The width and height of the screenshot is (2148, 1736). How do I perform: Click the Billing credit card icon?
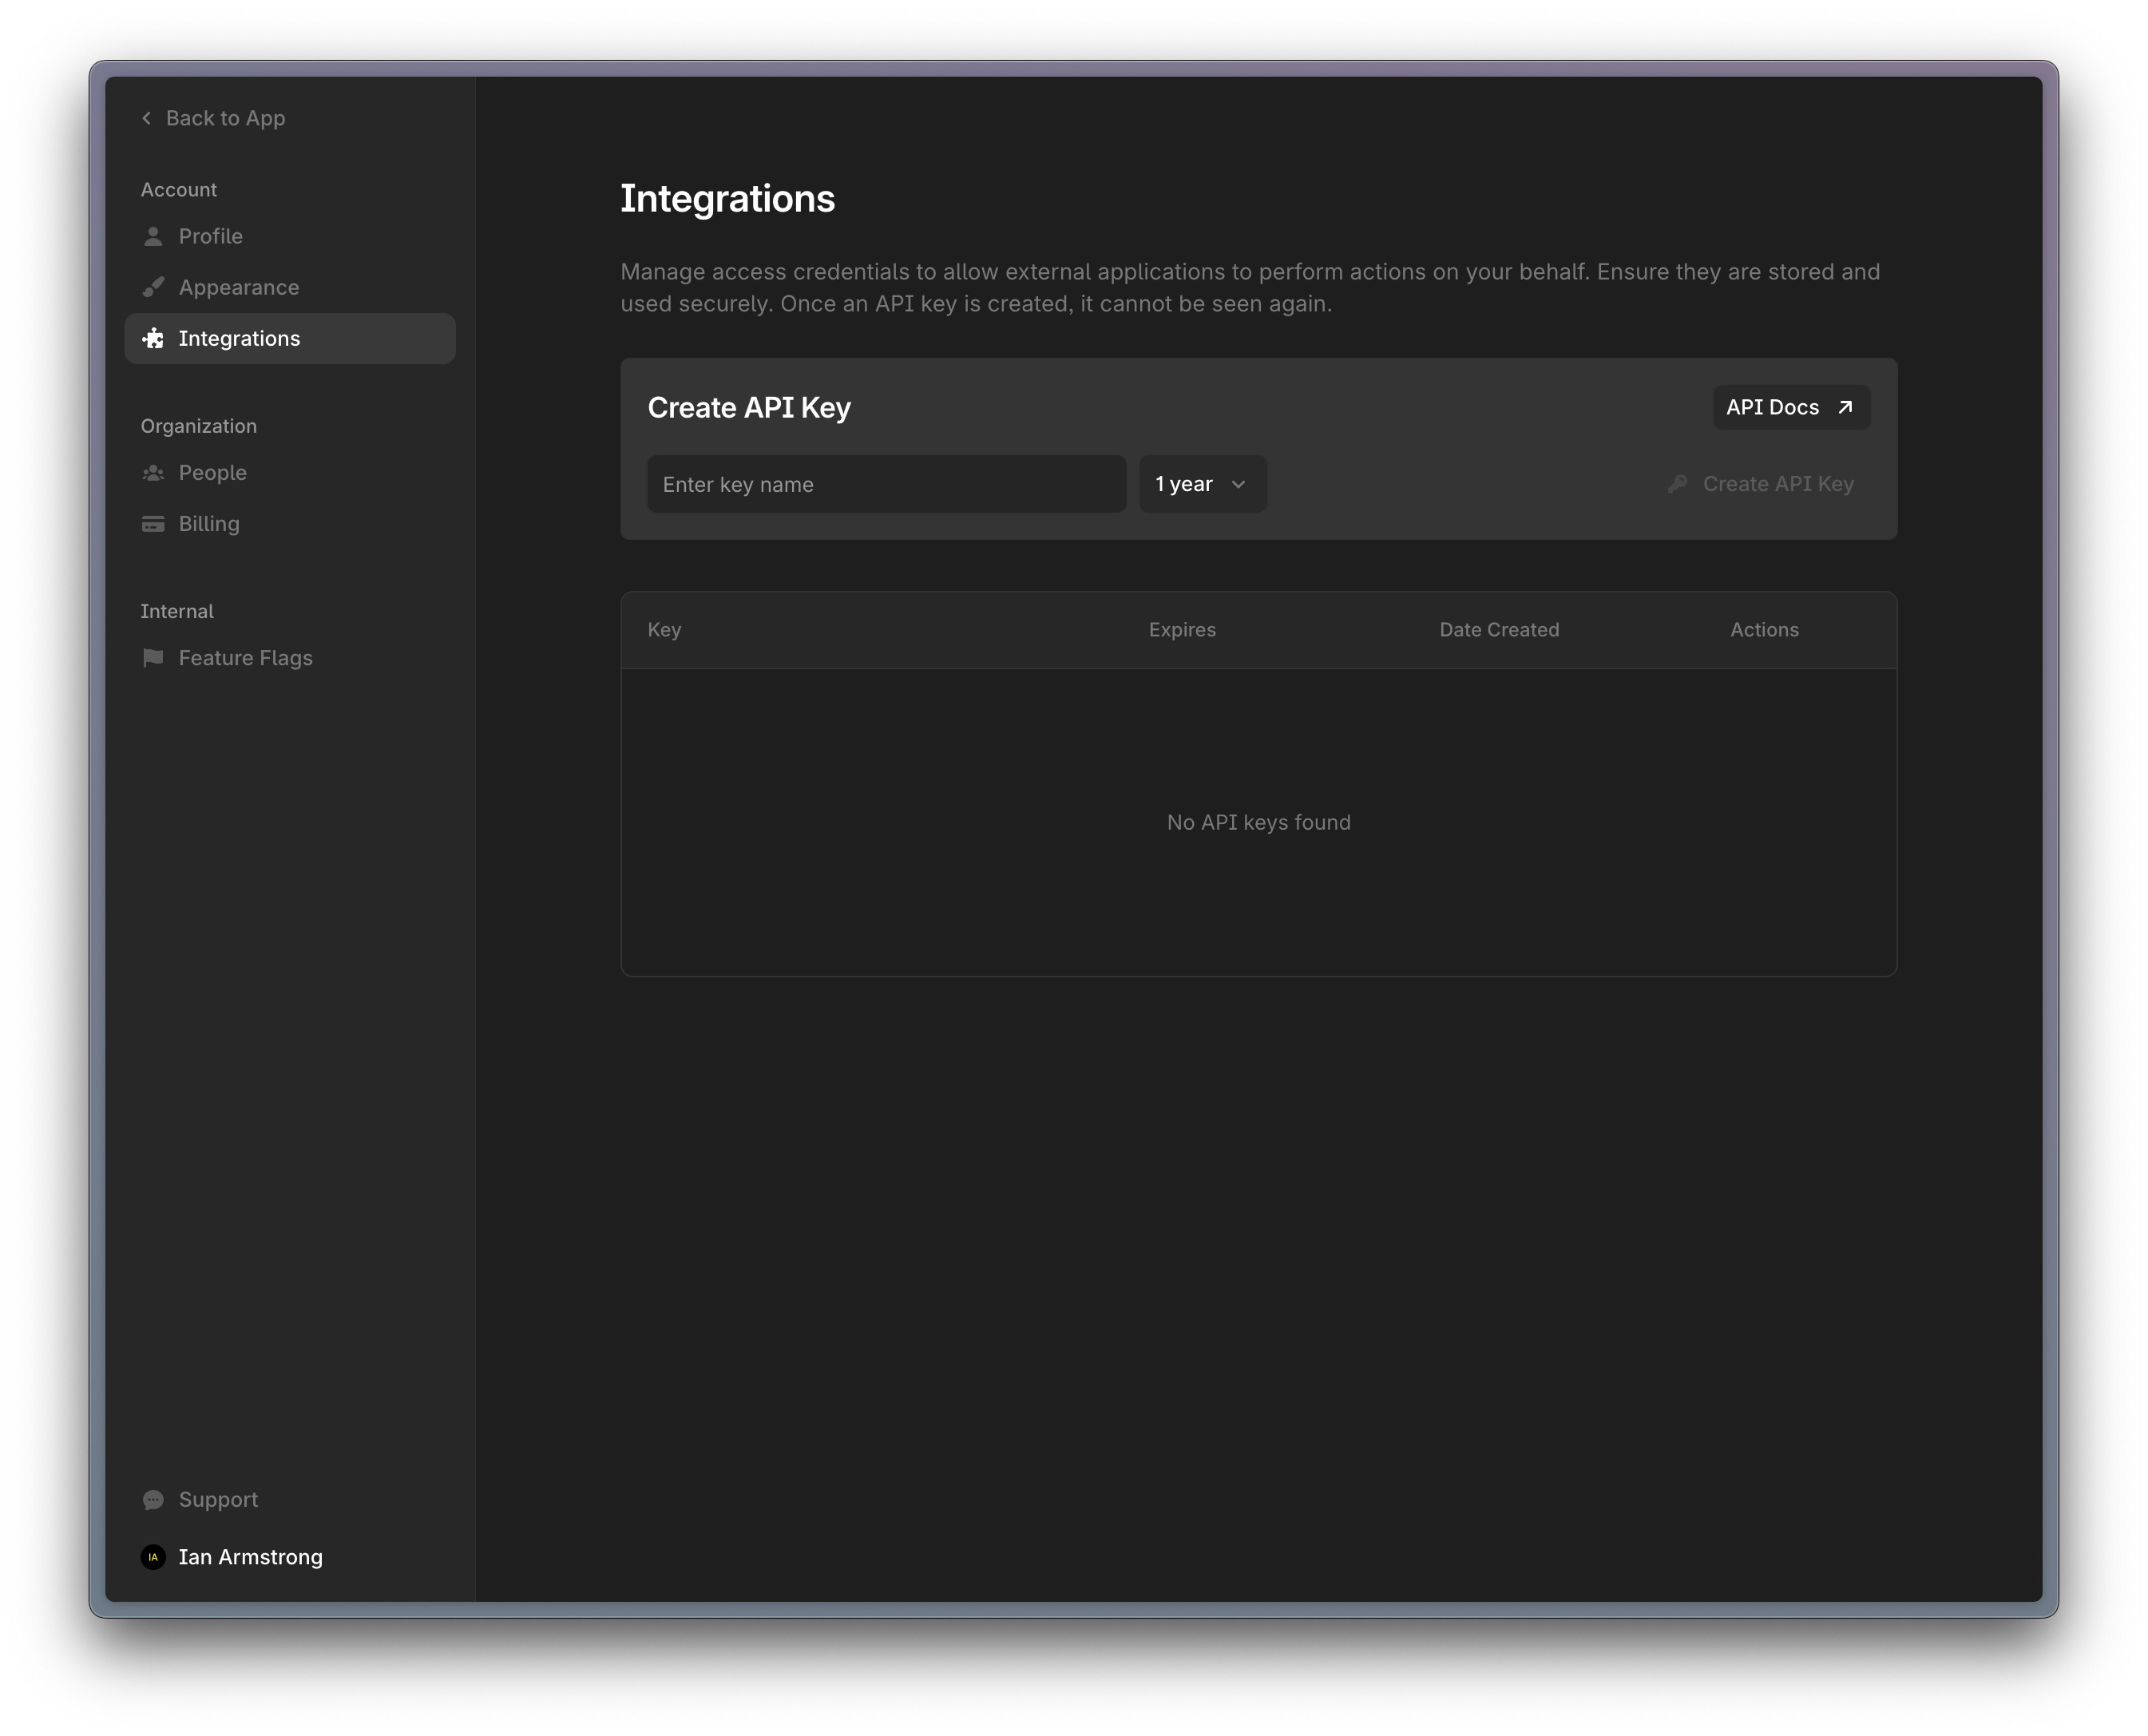tap(153, 524)
